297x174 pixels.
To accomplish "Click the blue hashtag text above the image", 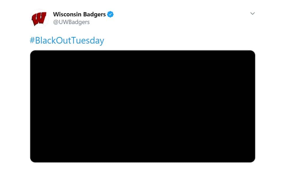I will pos(67,41).
